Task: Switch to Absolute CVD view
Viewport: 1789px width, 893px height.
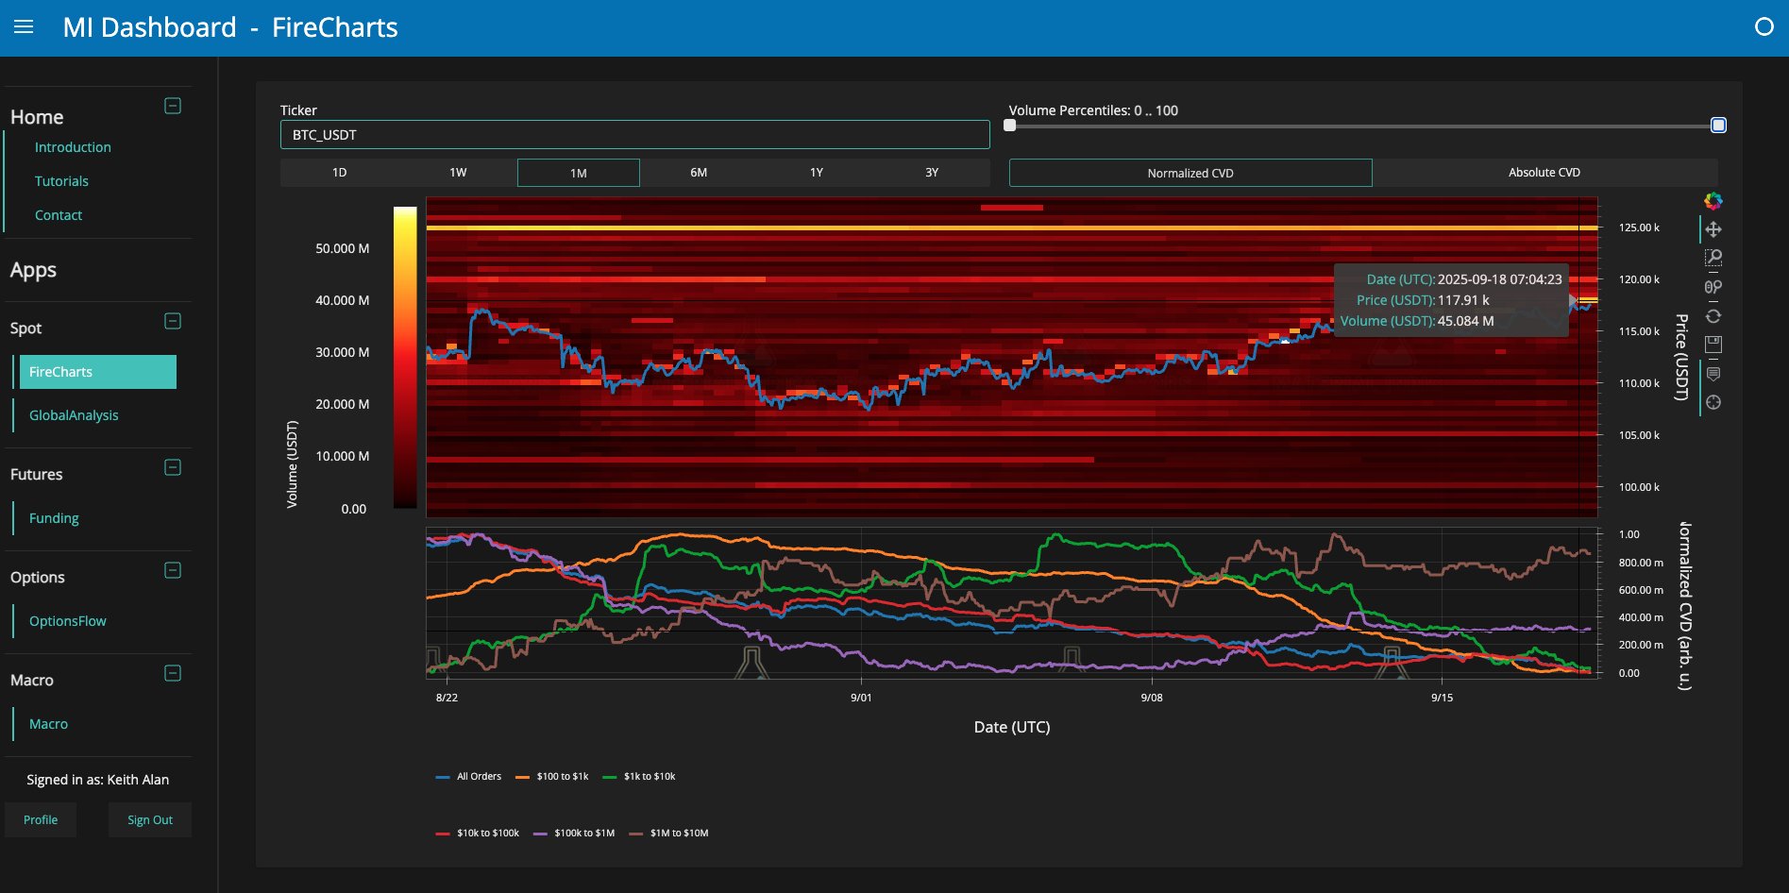Action: pyautogui.click(x=1544, y=173)
